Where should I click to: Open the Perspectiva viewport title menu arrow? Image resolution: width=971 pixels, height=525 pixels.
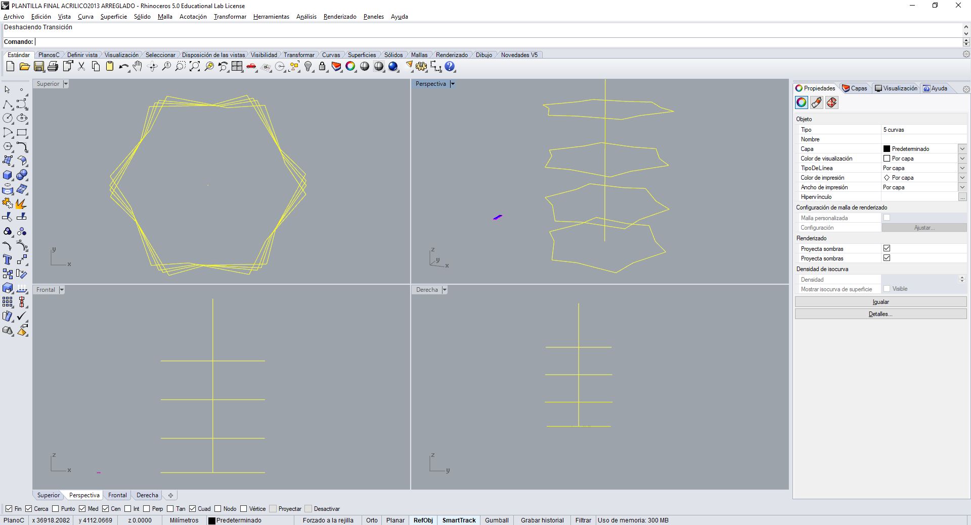click(453, 84)
